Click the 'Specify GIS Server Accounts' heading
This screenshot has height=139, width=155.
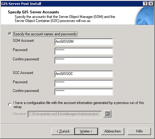(x=34, y=12)
